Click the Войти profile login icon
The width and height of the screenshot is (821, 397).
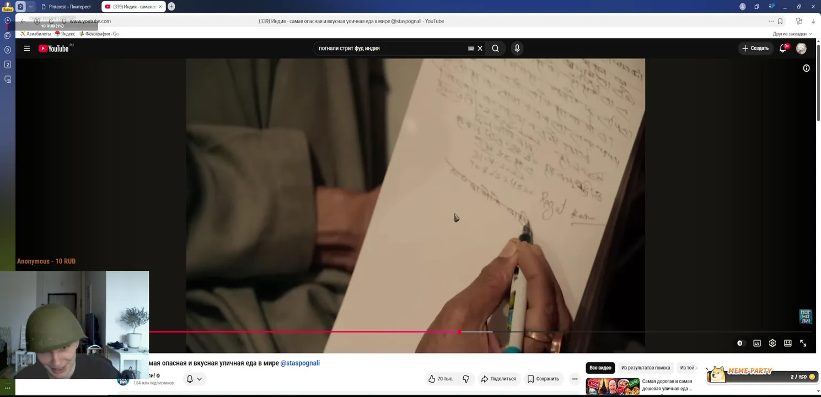point(8,6)
